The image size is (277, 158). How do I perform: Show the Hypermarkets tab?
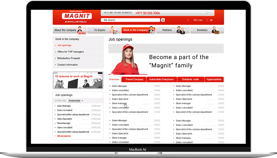pyautogui.click(x=214, y=80)
